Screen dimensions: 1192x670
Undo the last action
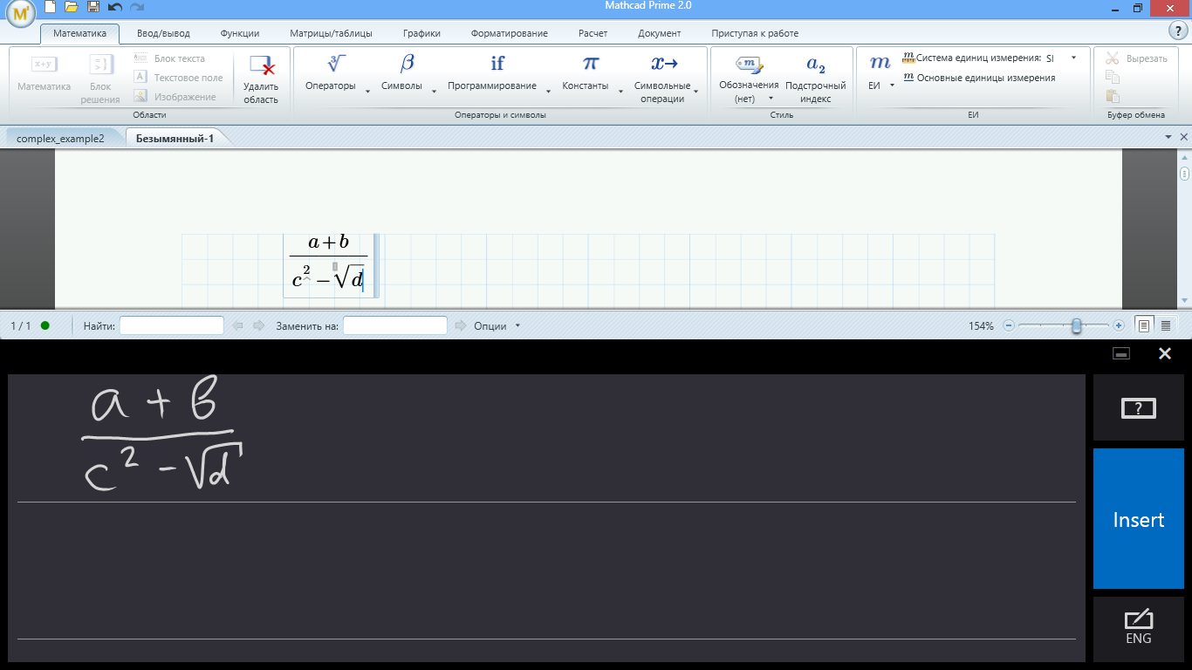pyautogui.click(x=114, y=7)
